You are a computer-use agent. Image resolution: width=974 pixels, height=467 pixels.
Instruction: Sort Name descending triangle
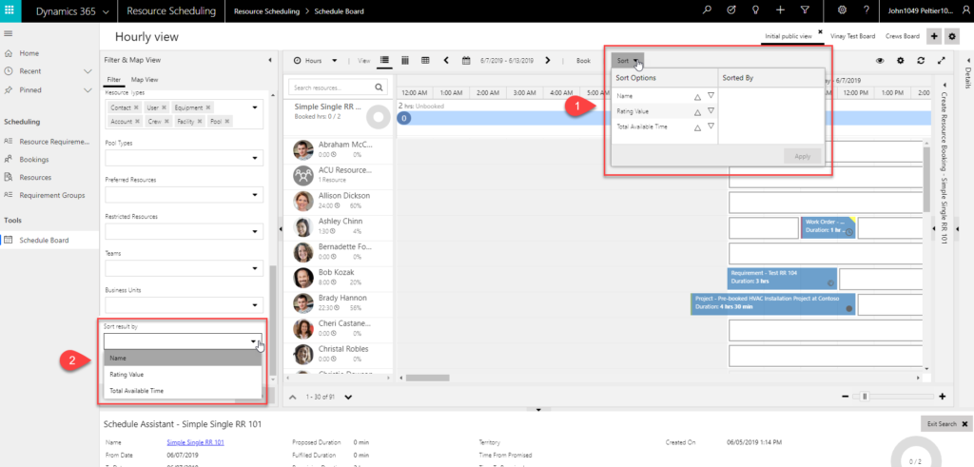711,96
